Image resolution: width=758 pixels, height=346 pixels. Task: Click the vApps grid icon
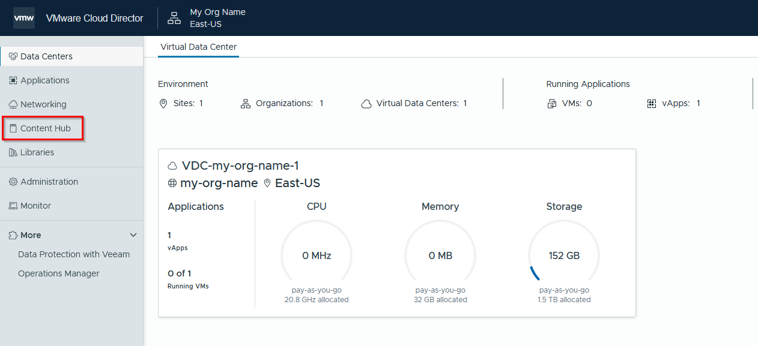pos(652,104)
